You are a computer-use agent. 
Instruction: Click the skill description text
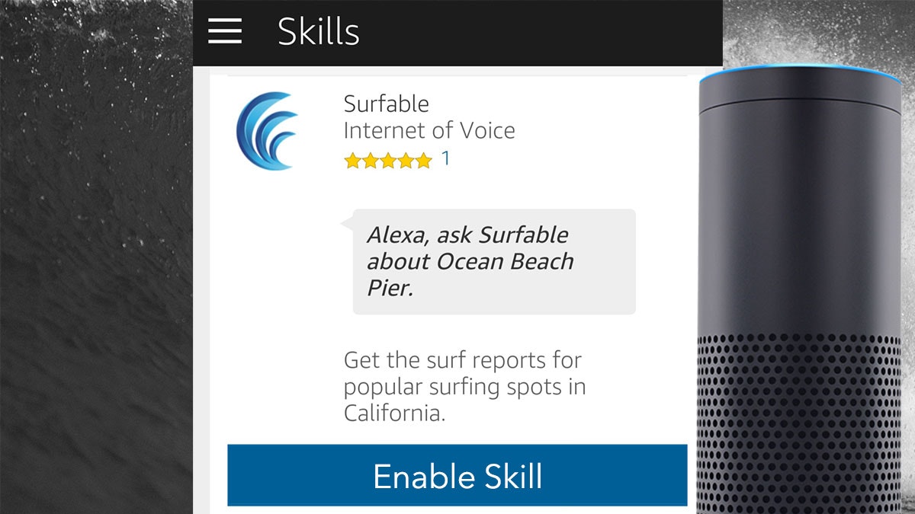[465, 386]
